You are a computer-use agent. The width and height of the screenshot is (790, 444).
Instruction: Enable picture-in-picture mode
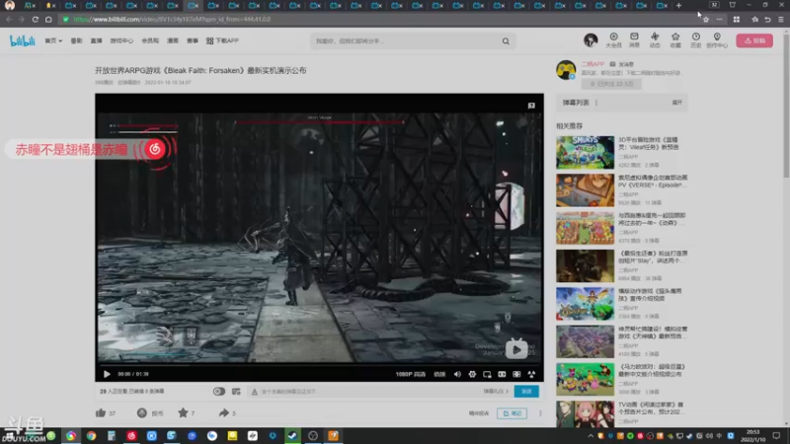click(x=487, y=374)
